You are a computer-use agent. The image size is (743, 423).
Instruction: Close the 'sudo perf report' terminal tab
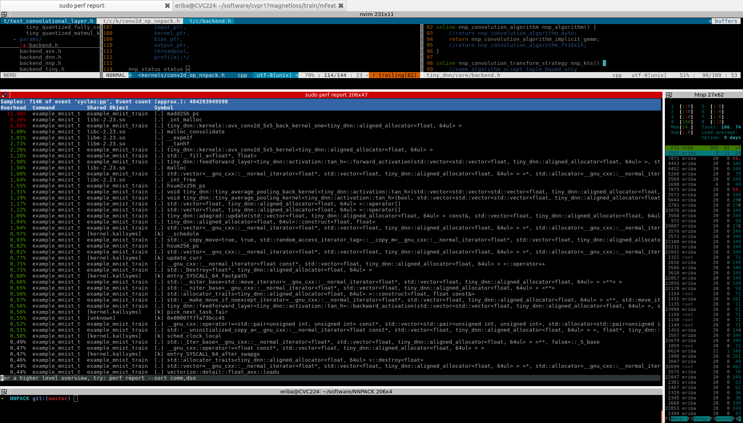click(167, 6)
